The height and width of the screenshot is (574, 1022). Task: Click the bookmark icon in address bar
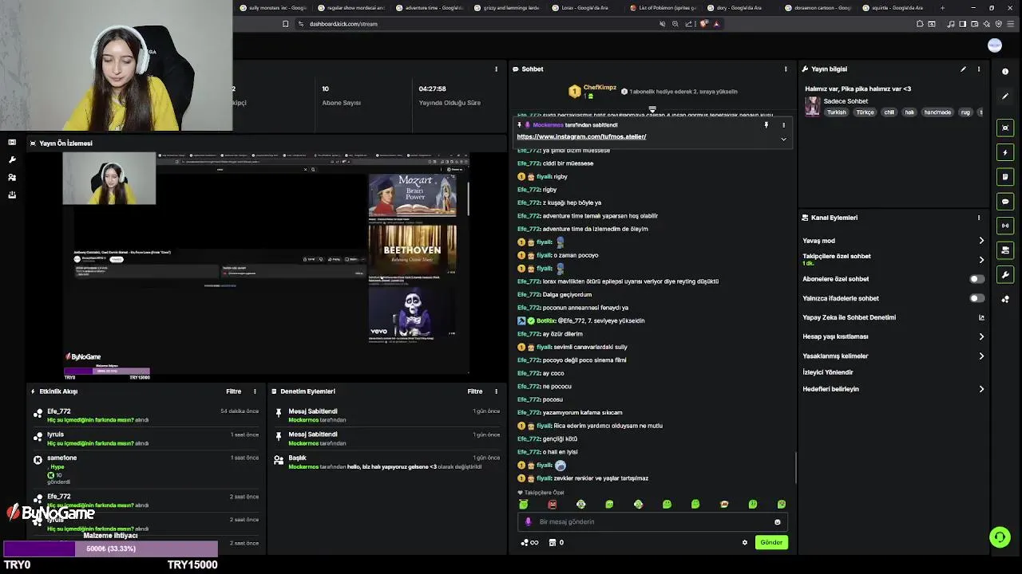(285, 24)
